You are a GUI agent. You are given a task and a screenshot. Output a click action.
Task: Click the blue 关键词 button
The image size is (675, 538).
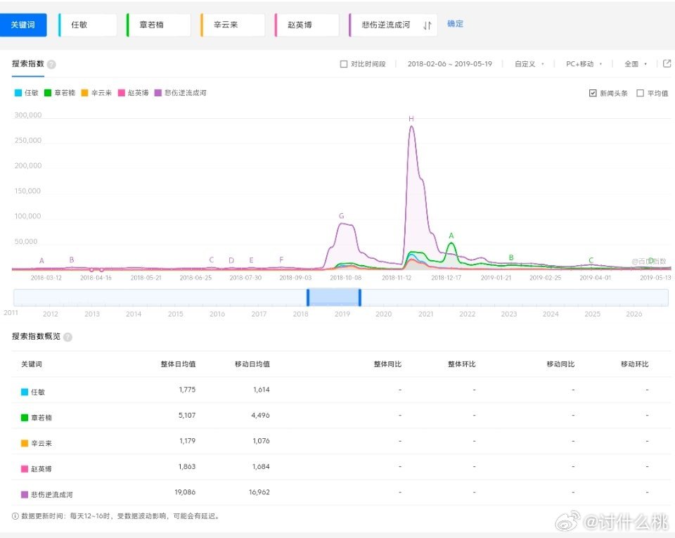(x=23, y=25)
